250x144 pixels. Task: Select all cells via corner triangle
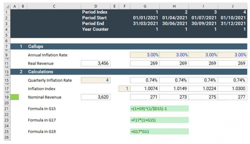tap(7, 6)
